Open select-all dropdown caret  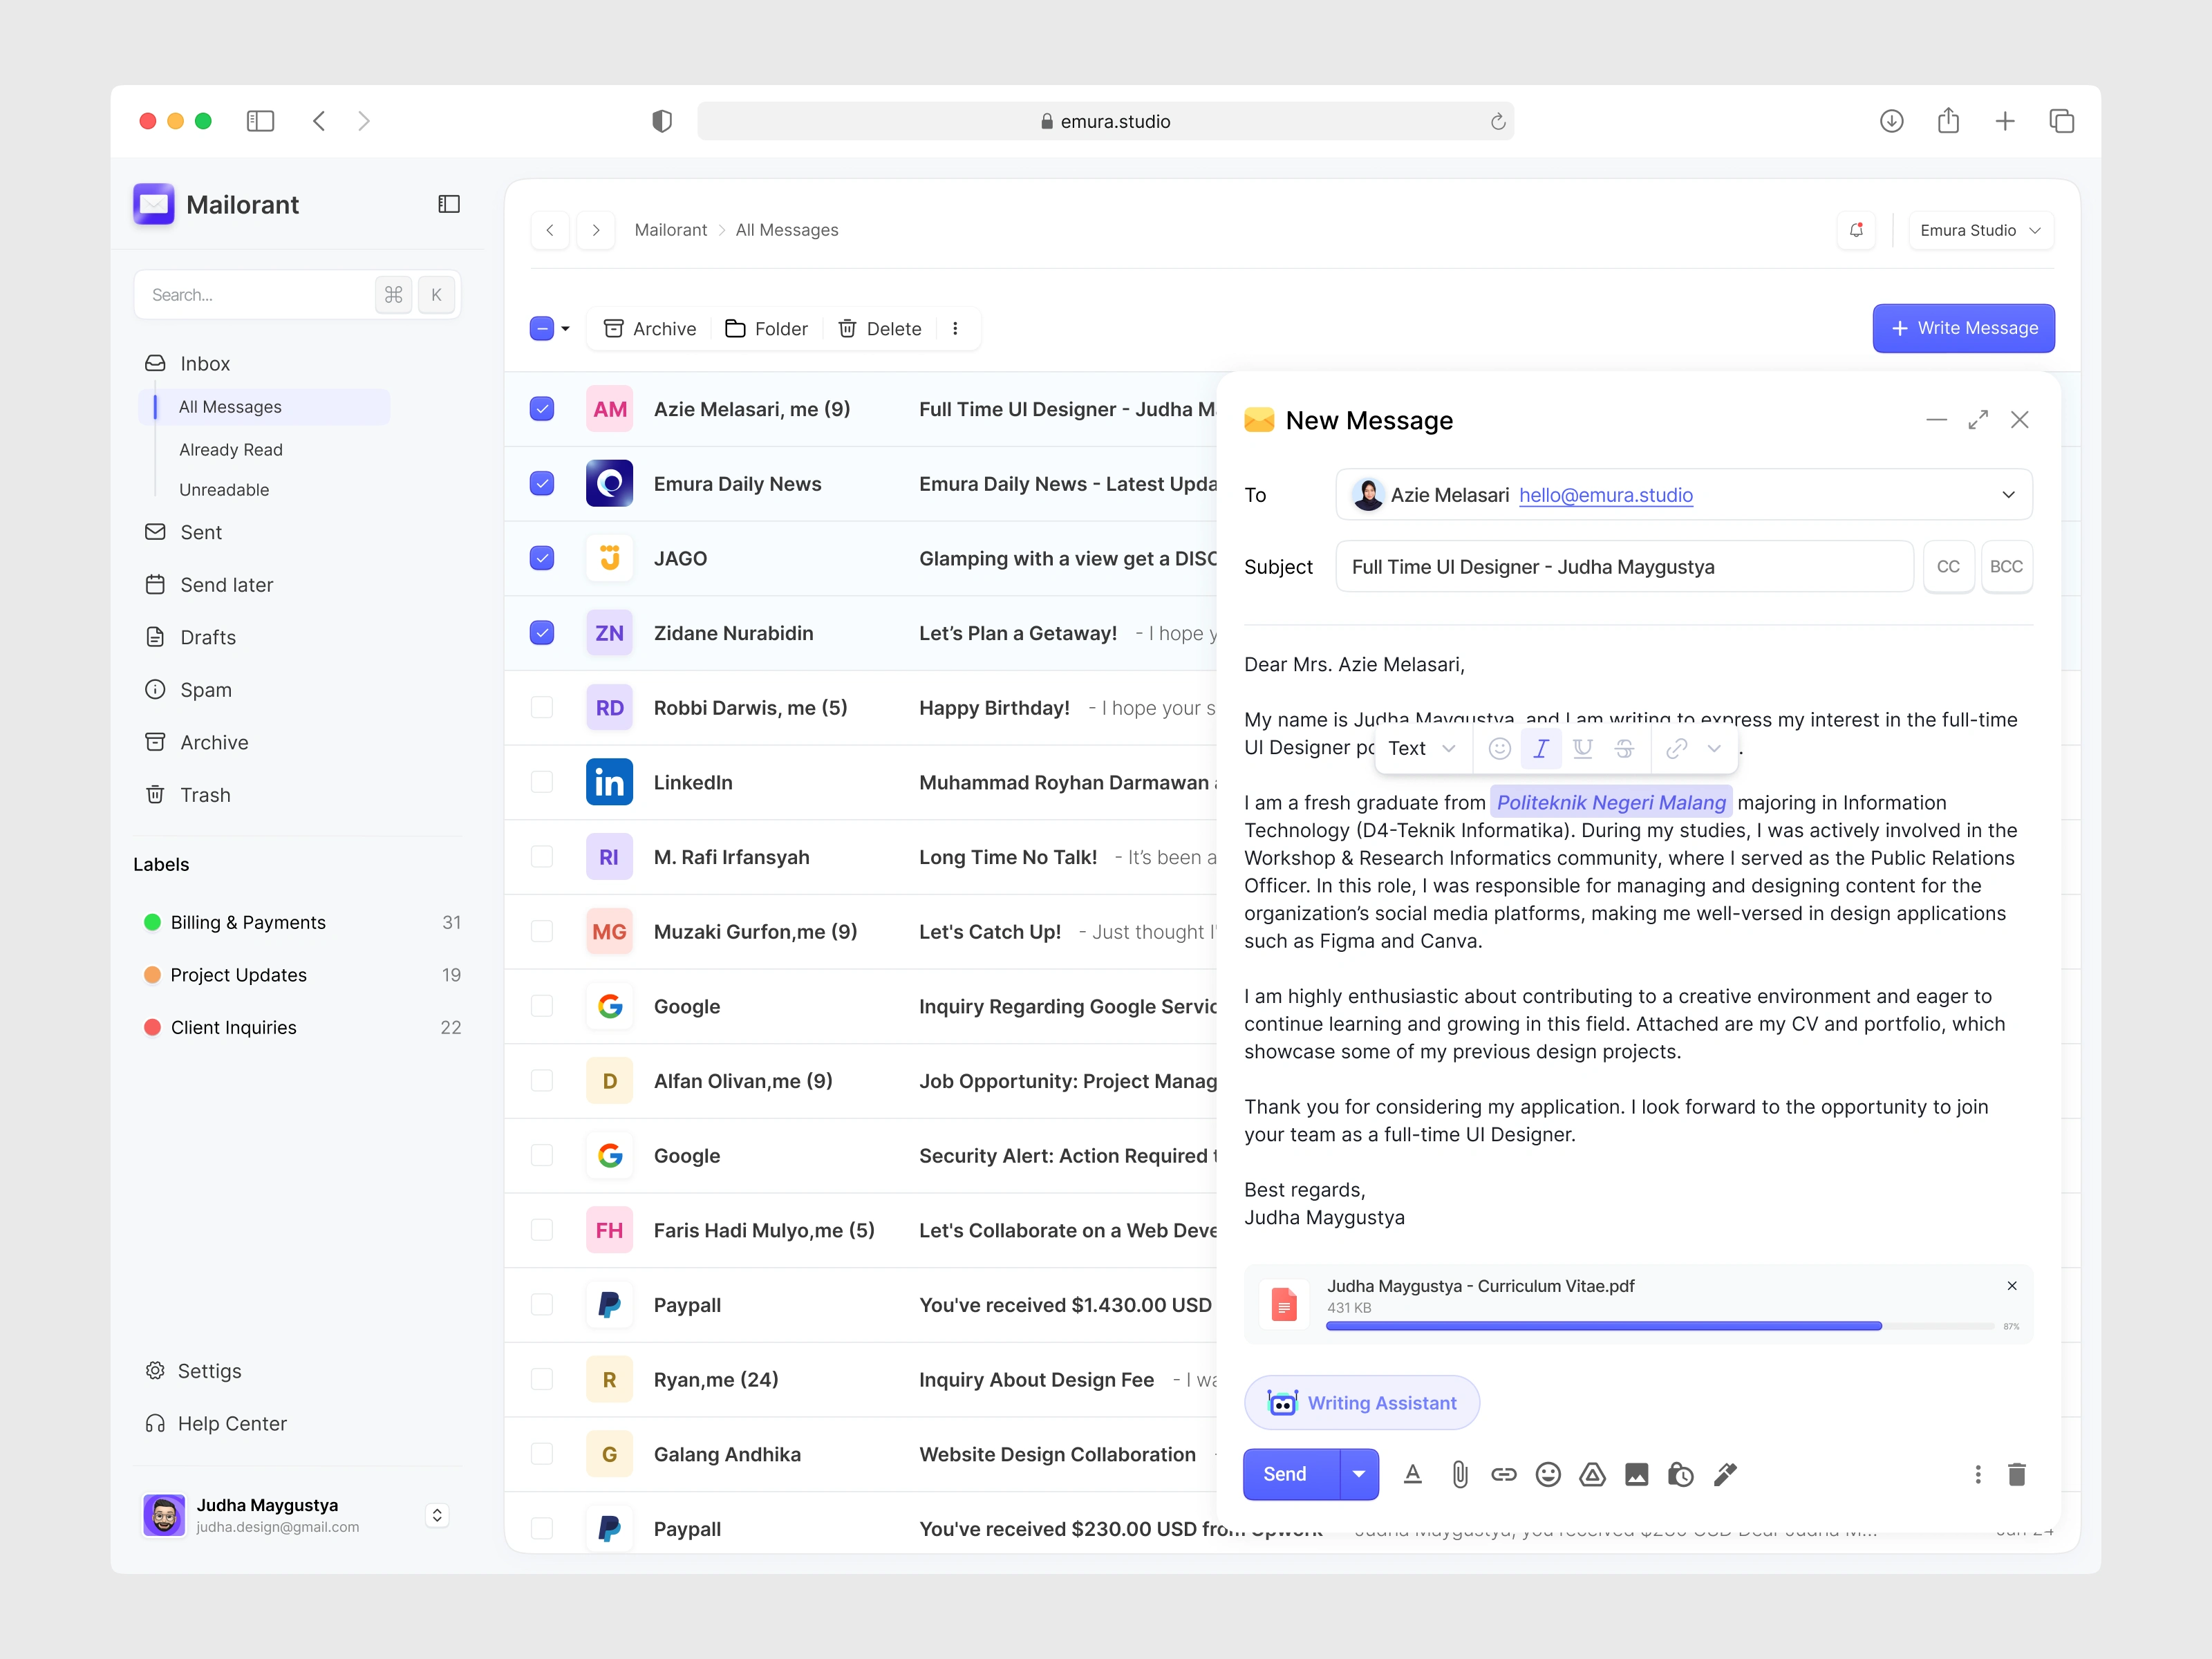point(566,329)
